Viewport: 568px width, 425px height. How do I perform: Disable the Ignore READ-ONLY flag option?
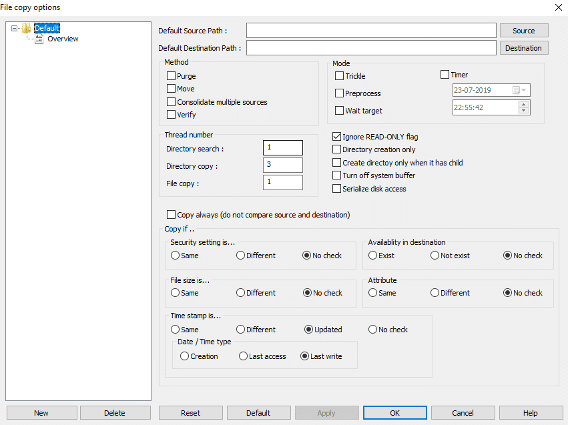(x=337, y=137)
